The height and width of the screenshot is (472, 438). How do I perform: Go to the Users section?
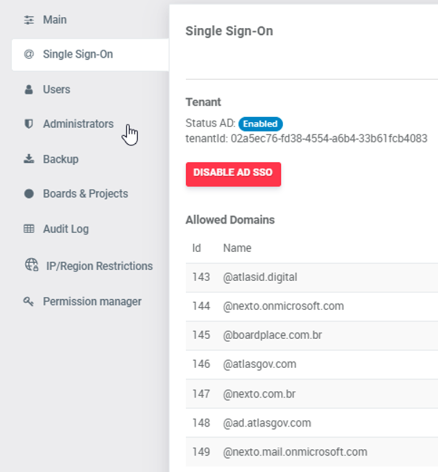(x=56, y=90)
